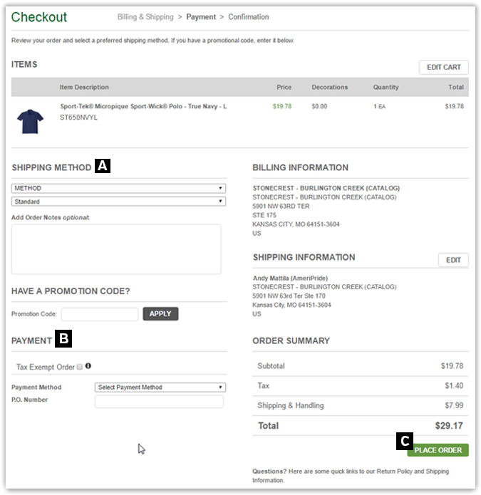Click the navy polo shirt thumbnail

click(x=30, y=120)
